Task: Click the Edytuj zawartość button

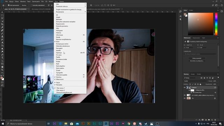Action: coord(197,58)
